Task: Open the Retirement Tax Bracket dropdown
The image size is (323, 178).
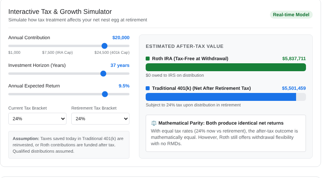Action: coord(100,119)
